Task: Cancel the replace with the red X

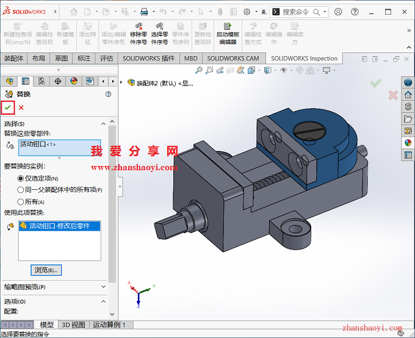Action: click(21, 107)
